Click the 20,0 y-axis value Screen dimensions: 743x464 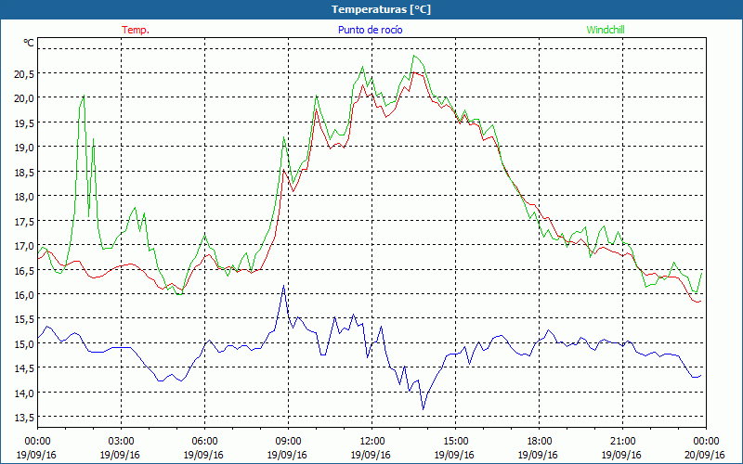(x=24, y=98)
